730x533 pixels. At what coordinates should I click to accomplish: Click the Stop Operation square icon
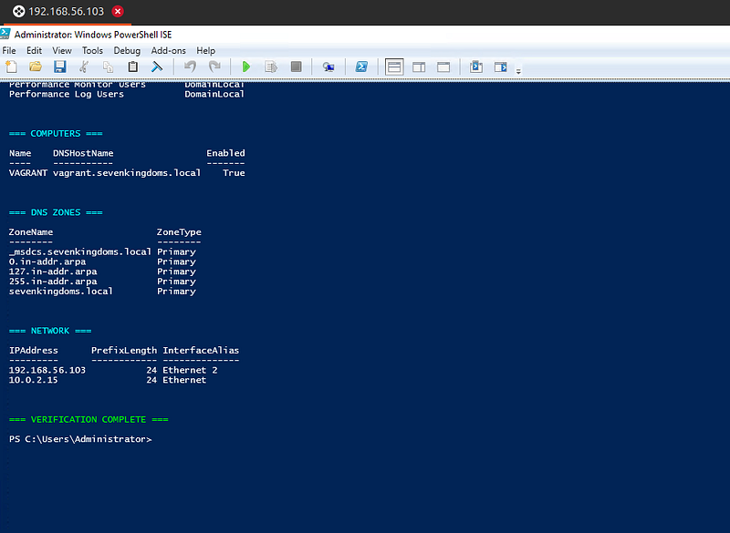click(296, 67)
